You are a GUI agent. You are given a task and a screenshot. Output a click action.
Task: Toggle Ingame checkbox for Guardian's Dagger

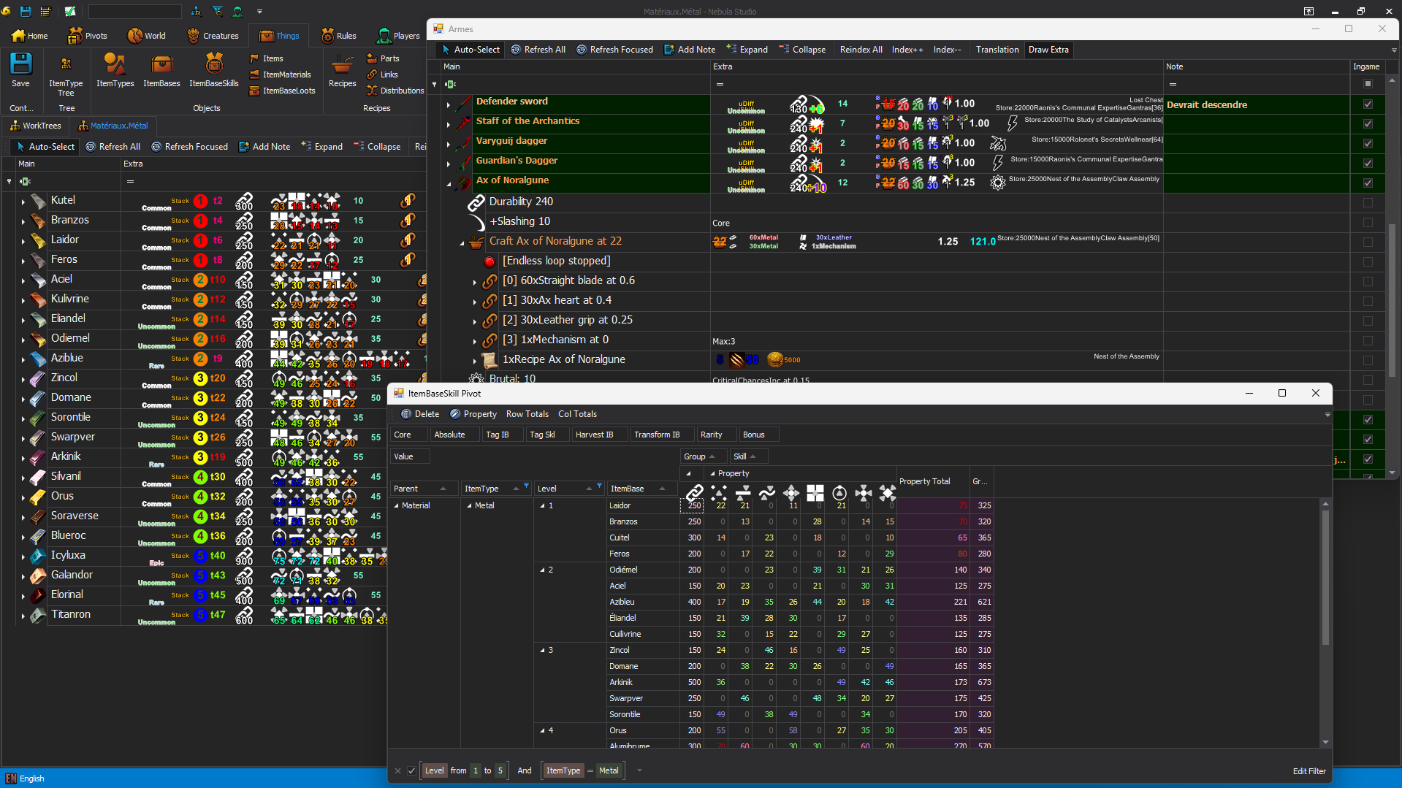(x=1368, y=164)
